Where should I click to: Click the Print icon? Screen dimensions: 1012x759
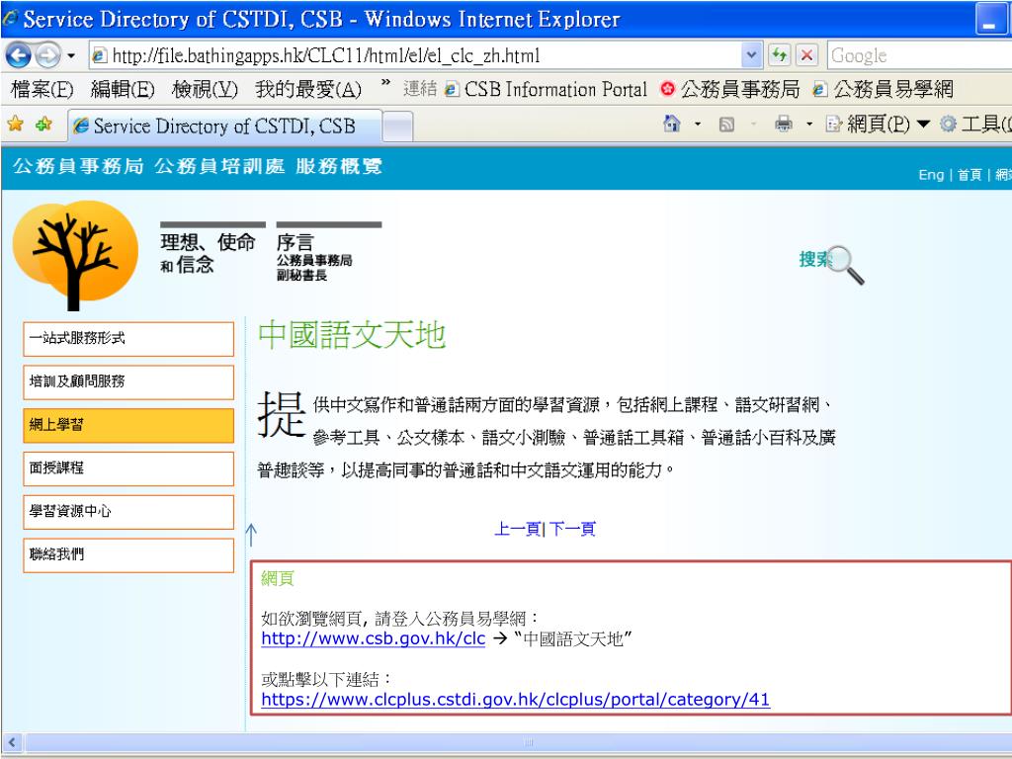pos(784,124)
